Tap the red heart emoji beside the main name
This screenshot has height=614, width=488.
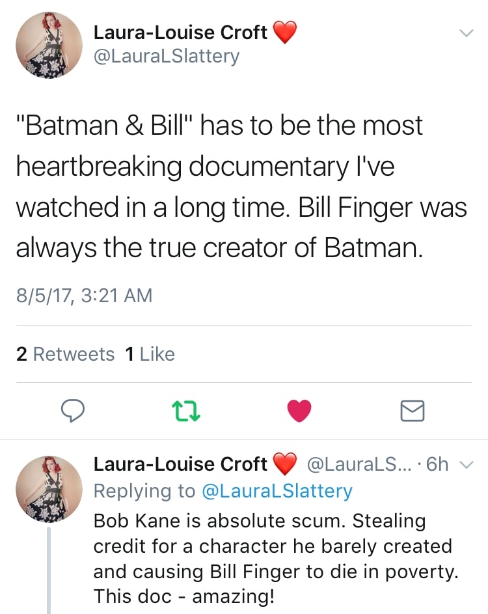pos(284,32)
